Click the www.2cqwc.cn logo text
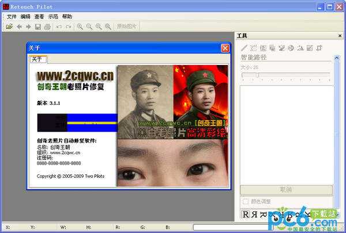Viewport: 346px width, 233px height. pyautogui.click(x=75, y=76)
